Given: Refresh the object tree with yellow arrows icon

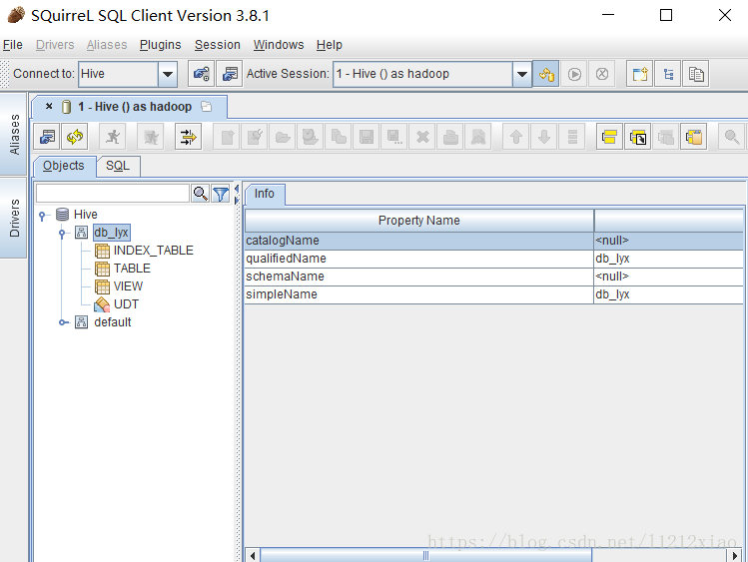Looking at the screenshot, I should [x=75, y=138].
